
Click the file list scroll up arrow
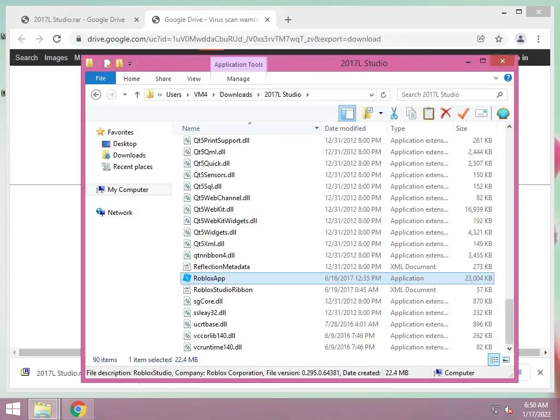coord(509,127)
